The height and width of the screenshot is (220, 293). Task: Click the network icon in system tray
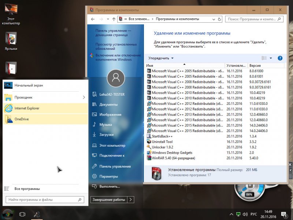click(238, 214)
